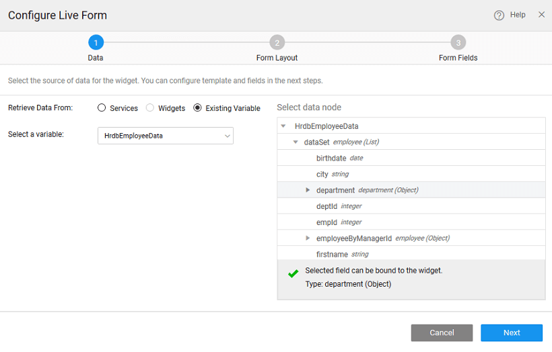Select the firstname string field
This screenshot has width=552, height=352.
[x=333, y=255]
